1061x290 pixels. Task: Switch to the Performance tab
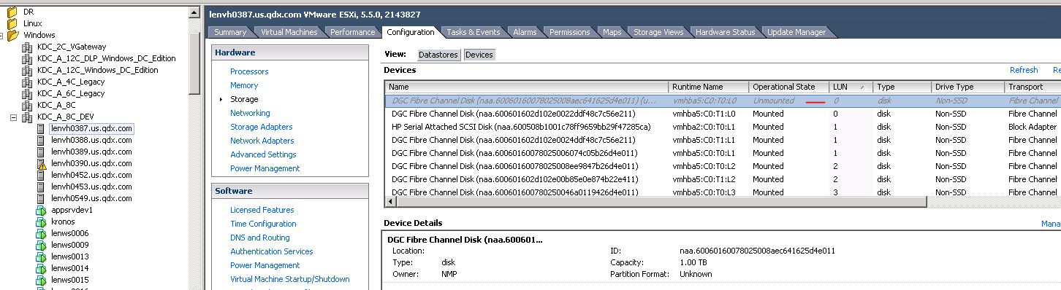click(353, 32)
